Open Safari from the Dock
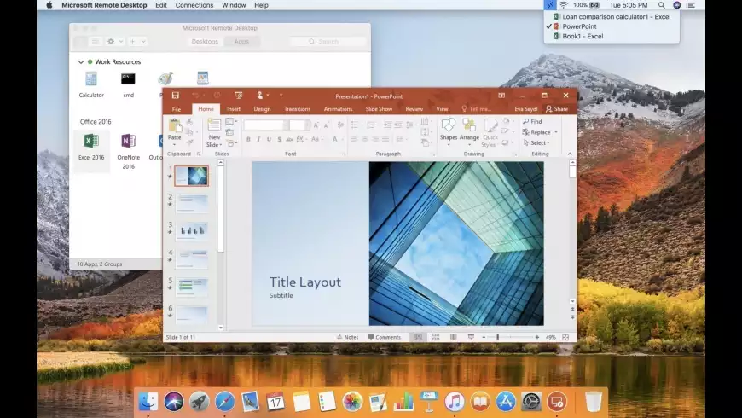This screenshot has width=742, height=418. [x=225, y=402]
